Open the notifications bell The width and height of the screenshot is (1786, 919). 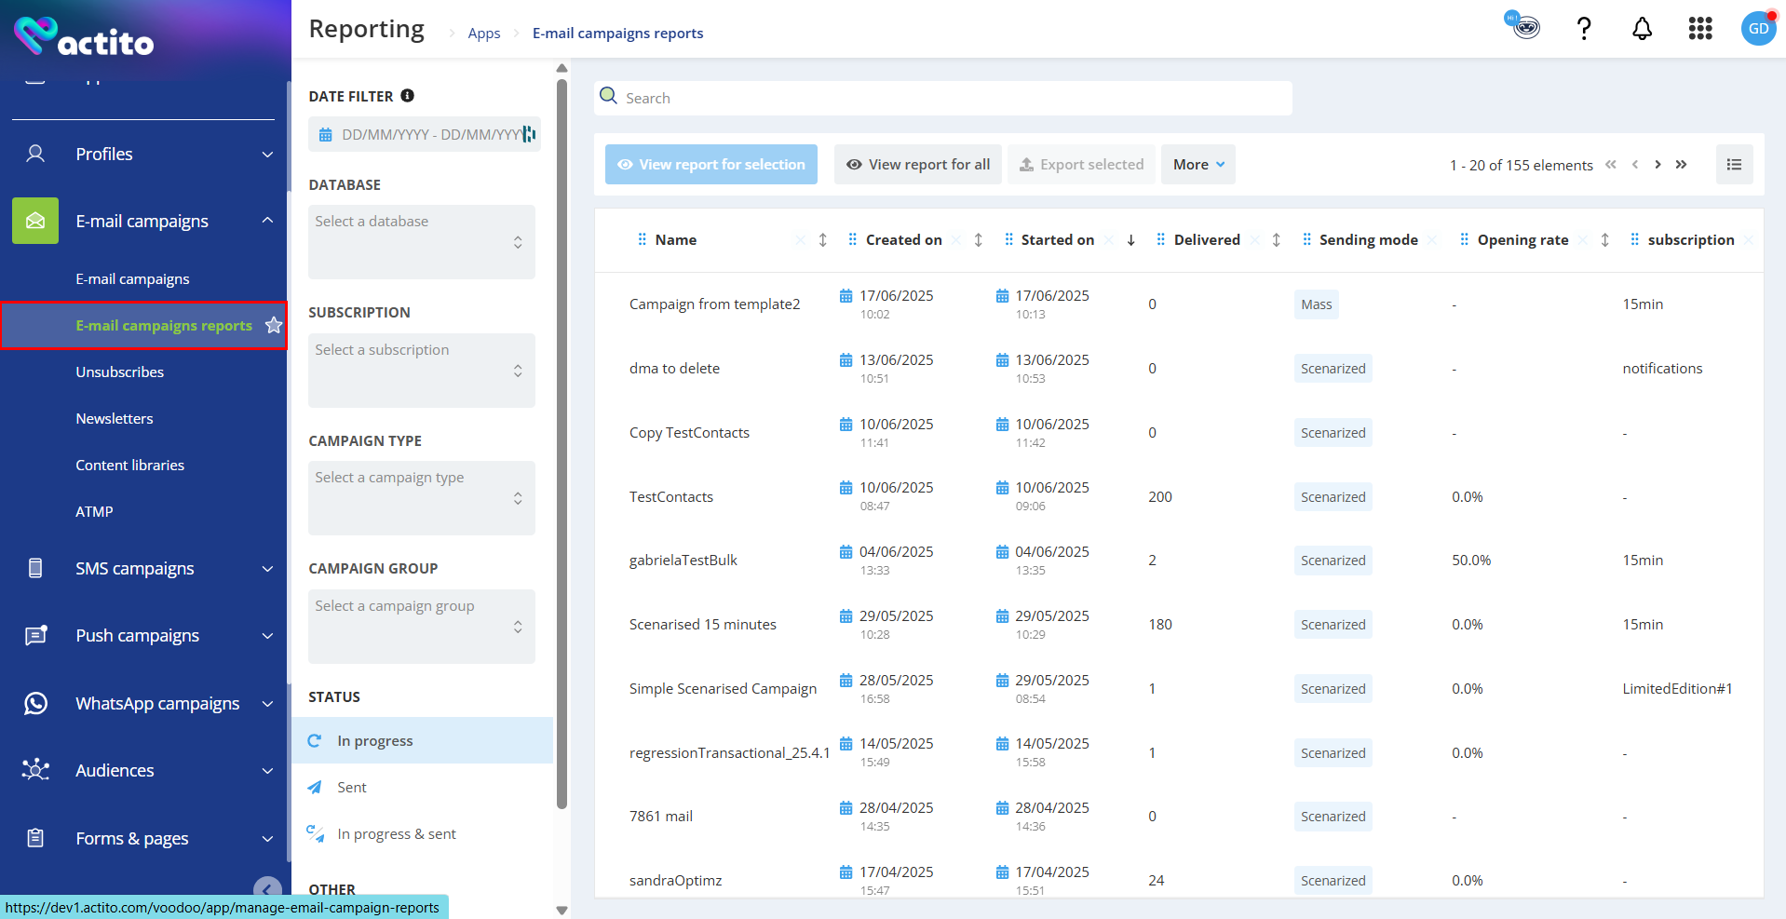1643,29
